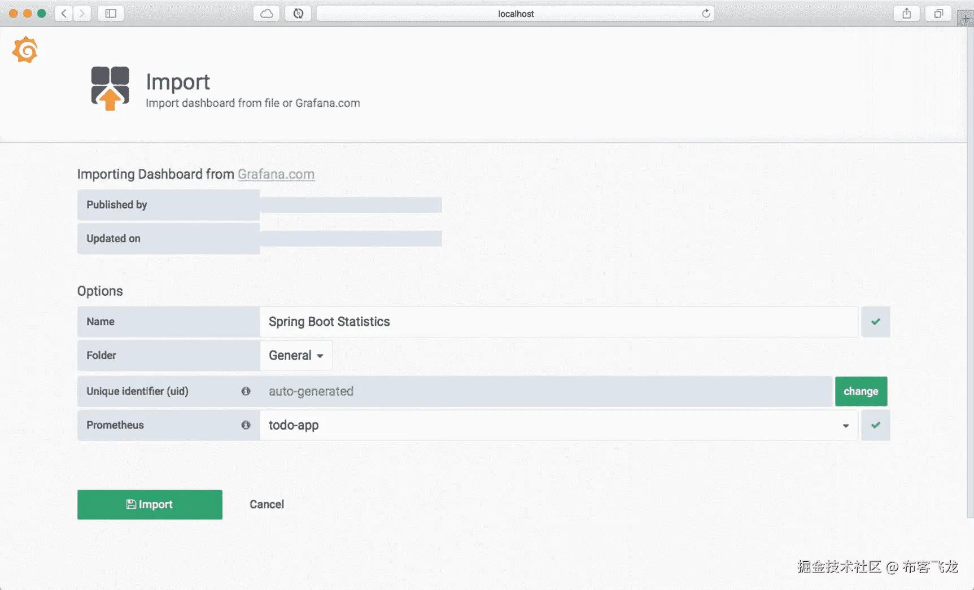Click the info icon next to Unique identifier (uid)

(246, 391)
